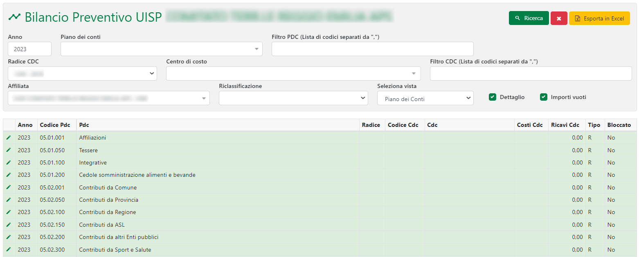Open the Piano dei conti dropdown
This screenshot has width=639, height=257.
(161, 49)
